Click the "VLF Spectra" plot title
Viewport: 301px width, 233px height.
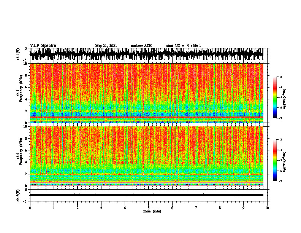(43, 46)
